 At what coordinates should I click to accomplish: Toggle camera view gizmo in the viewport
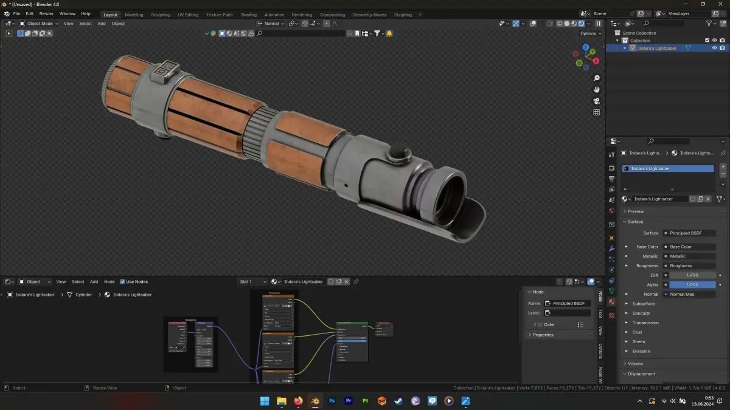click(596, 101)
